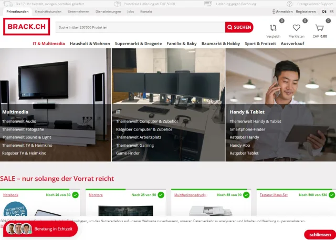Viewport: 336px width, 240px height.
Task: Open Ratgeber TV & Heimkino link
Action: coord(24,153)
